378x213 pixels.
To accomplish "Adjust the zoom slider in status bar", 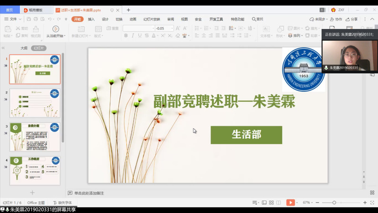I will 334,203.
